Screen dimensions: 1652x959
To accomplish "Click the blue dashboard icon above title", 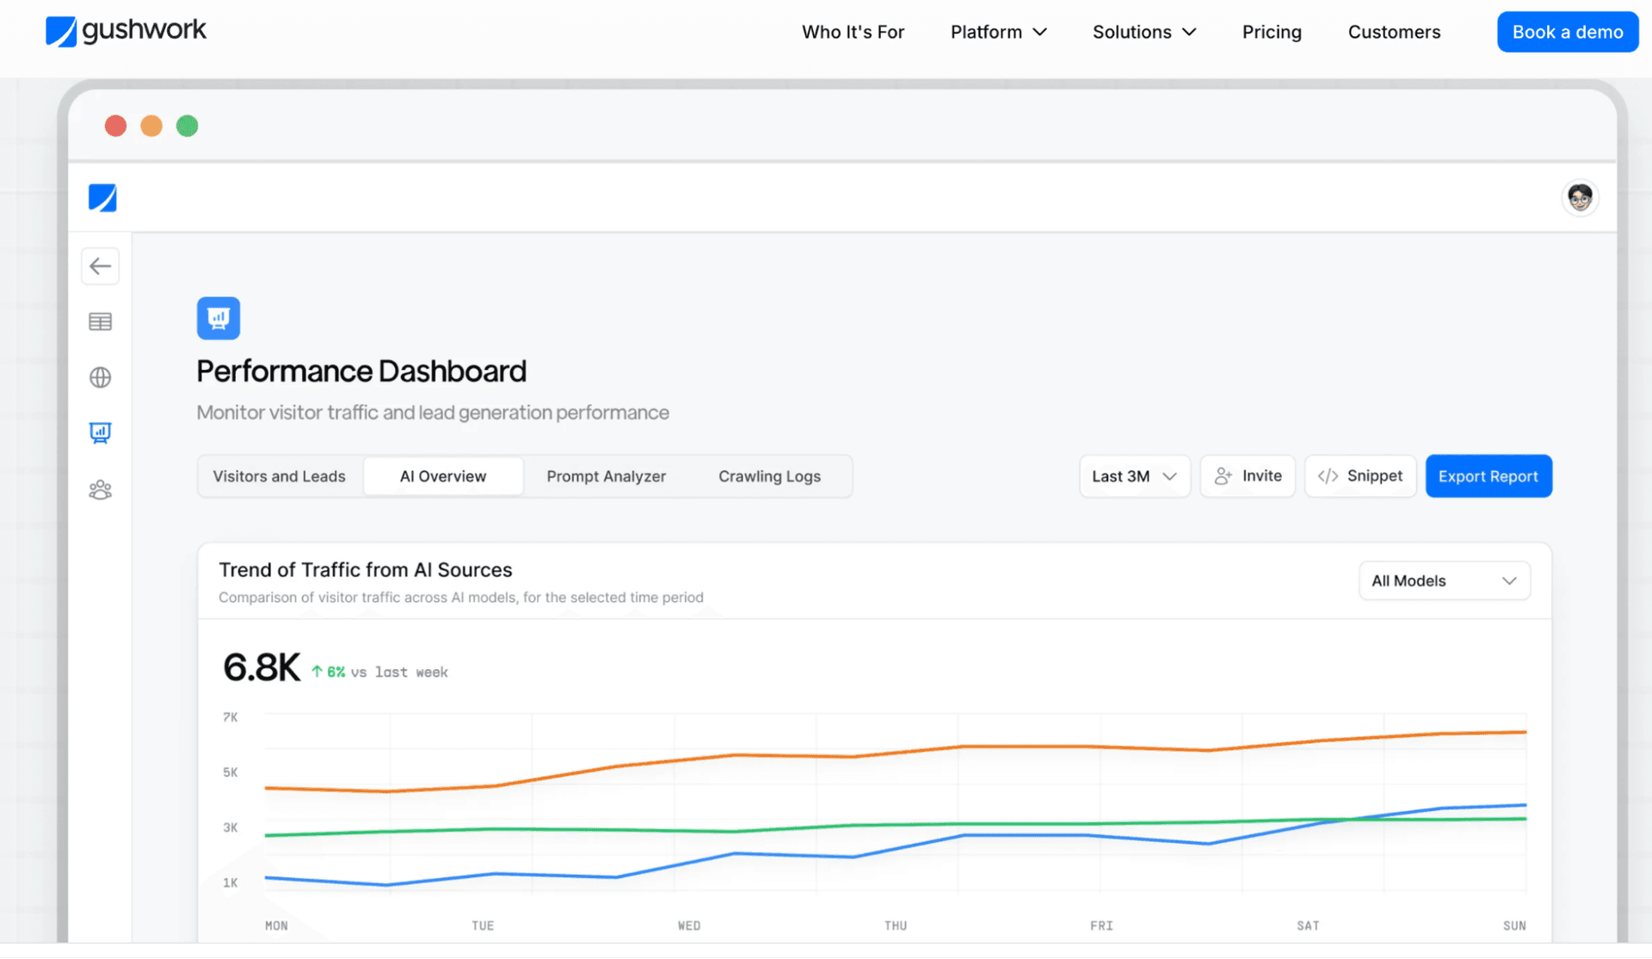I will point(219,318).
